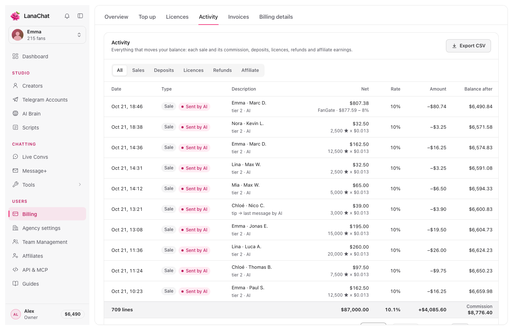This screenshot has width=513, height=330.
Task: Click the Creators person icon
Action: click(x=15, y=85)
